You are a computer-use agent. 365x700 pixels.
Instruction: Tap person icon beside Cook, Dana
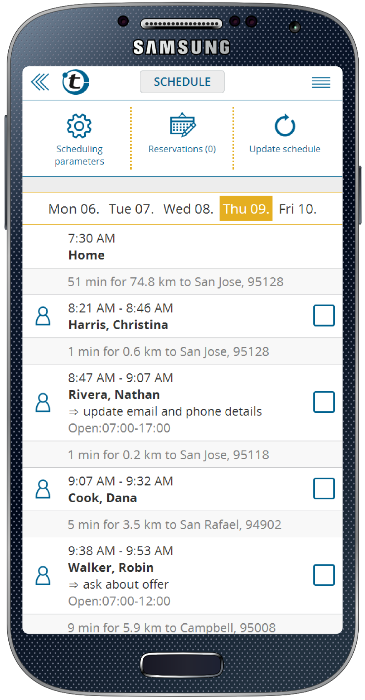43,489
